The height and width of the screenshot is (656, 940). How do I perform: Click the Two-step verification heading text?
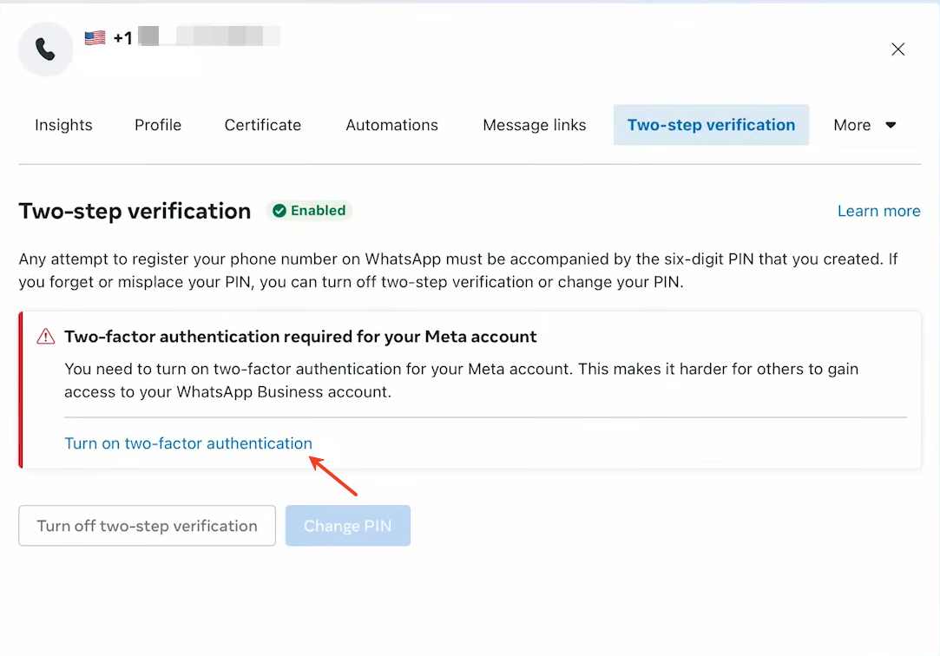(x=135, y=211)
